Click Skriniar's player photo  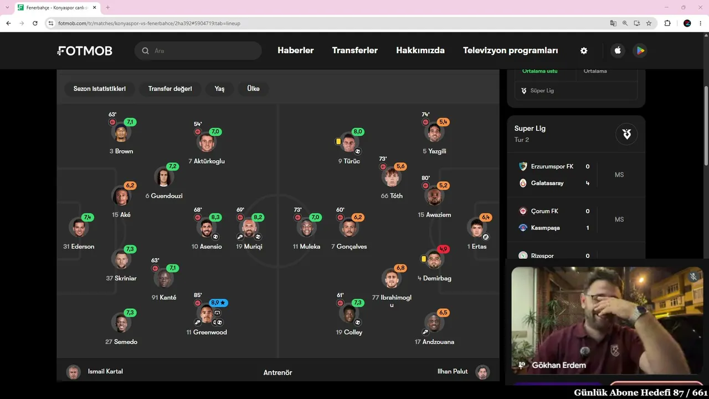[x=121, y=260]
